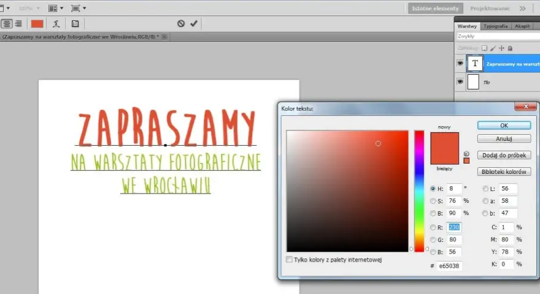This screenshot has height=294, width=540.
Task: Click the Tło layer thumbnail
Action: [473, 82]
